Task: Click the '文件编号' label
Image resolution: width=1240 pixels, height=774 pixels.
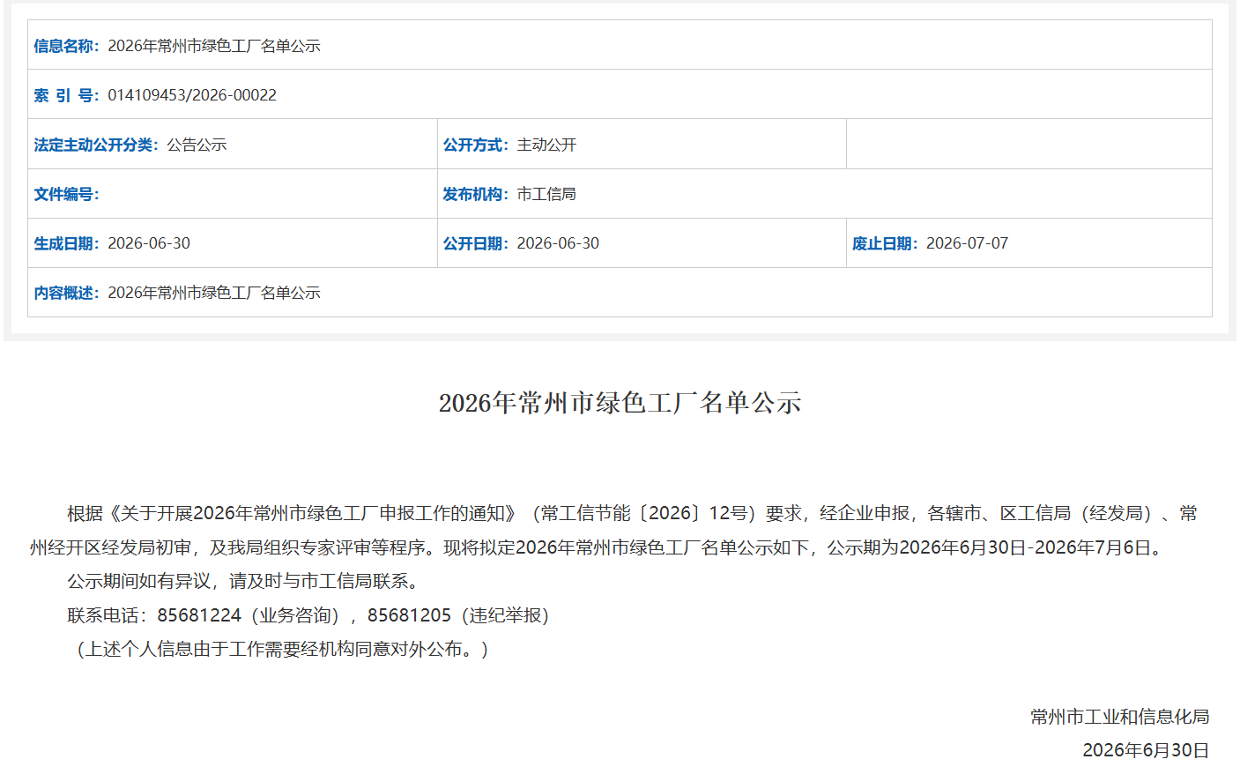Action: click(x=64, y=194)
